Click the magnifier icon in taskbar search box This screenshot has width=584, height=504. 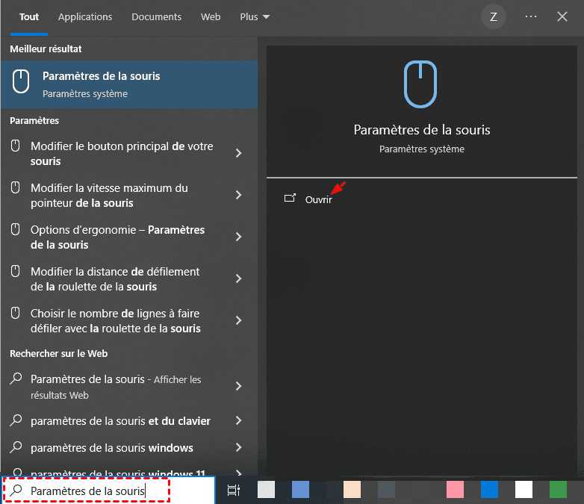[x=16, y=491]
